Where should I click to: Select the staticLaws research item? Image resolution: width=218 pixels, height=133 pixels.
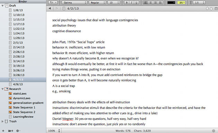pyautogui.click(x=20, y=94)
